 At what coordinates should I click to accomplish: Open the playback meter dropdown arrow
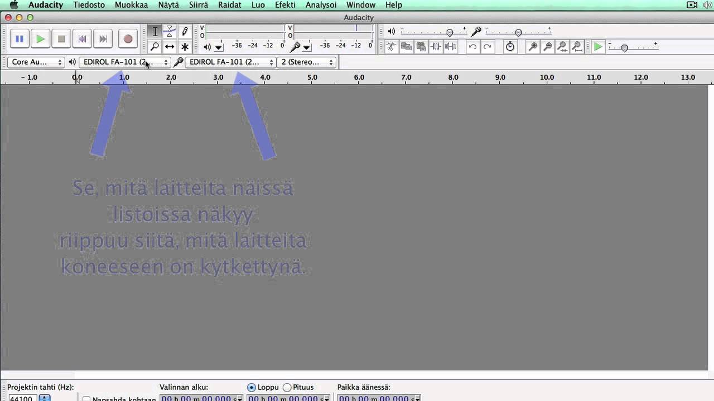[x=219, y=47]
